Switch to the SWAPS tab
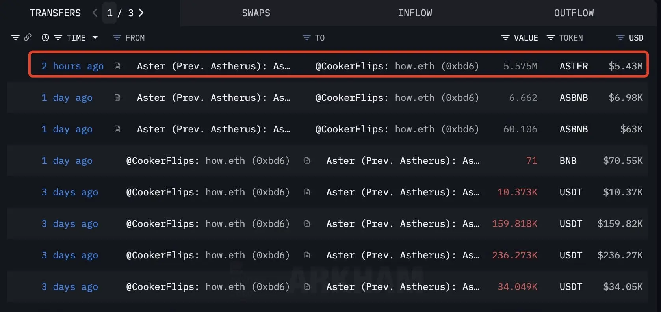Image resolution: width=661 pixels, height=312 pixels. pyautogui.click(x=256, y=13)
